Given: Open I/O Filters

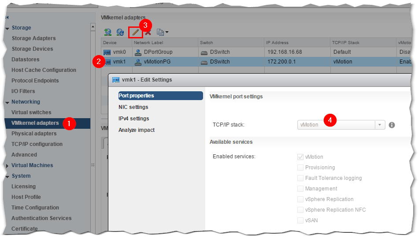Looking at the screenshot, I should 23,91.
